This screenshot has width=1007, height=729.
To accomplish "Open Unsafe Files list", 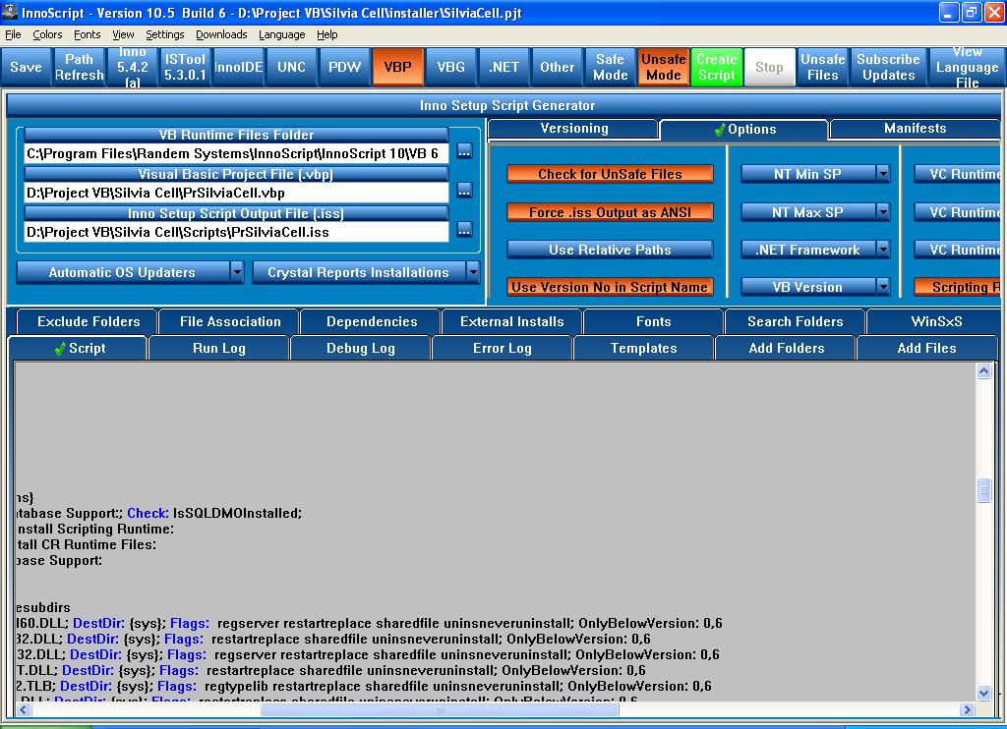I will tap(823, 67).
